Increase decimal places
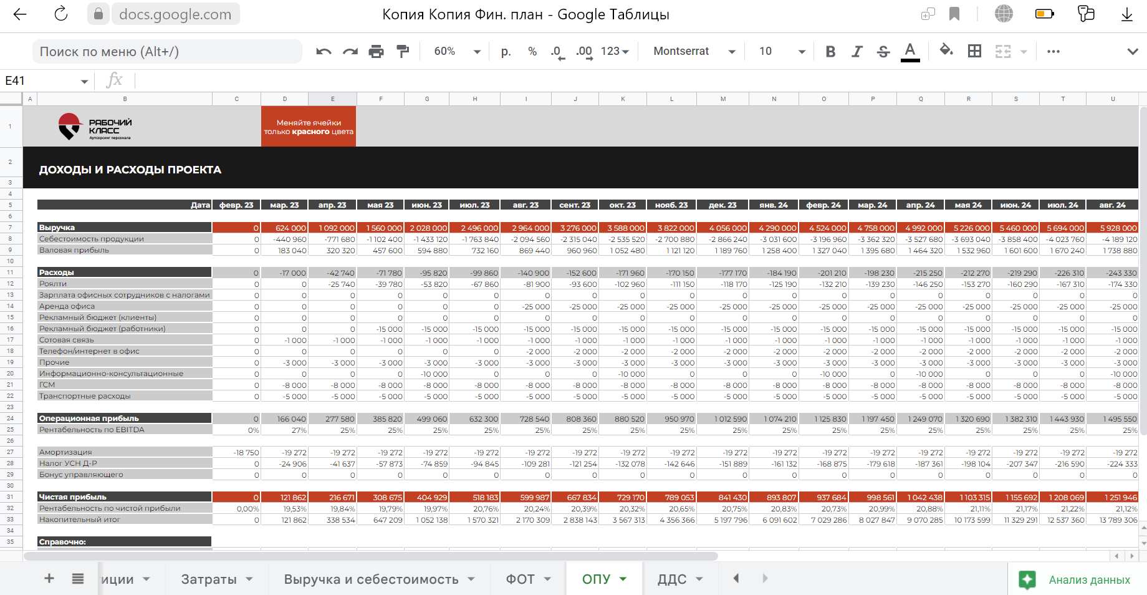Image resolution: width=1147 pixels, height=595 pixels. pos(584,52)
